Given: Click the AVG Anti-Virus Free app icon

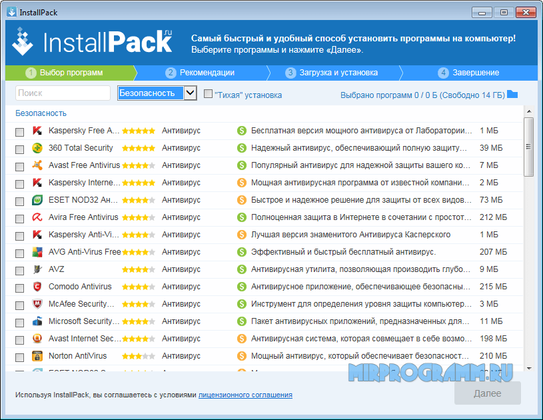Looking at the screenshot, I should 37,252.
